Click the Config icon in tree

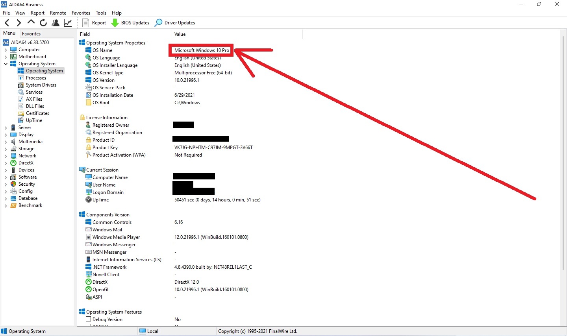pyautogui.click(x=13, y=191)
